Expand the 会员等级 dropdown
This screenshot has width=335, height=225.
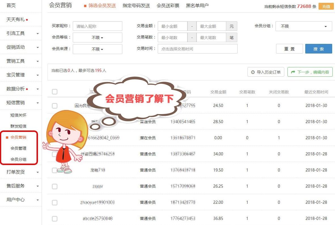pos(97,37)
